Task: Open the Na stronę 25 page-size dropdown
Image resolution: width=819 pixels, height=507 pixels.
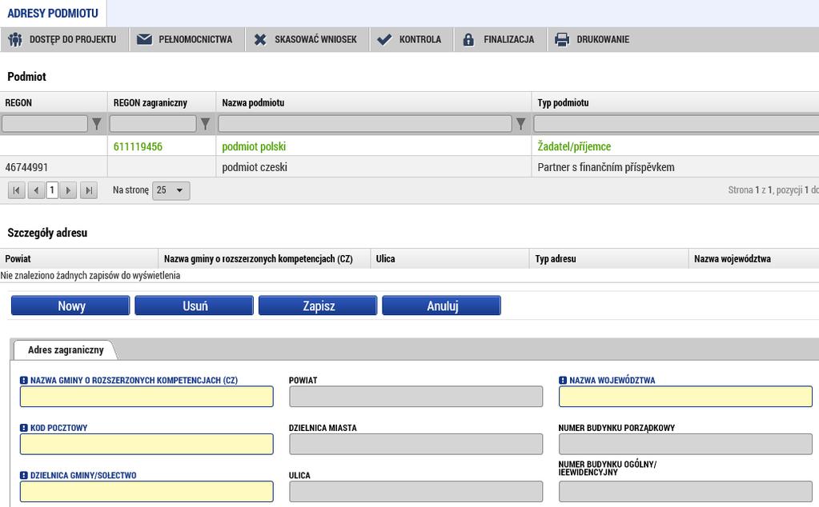Action: click(171, 190)
